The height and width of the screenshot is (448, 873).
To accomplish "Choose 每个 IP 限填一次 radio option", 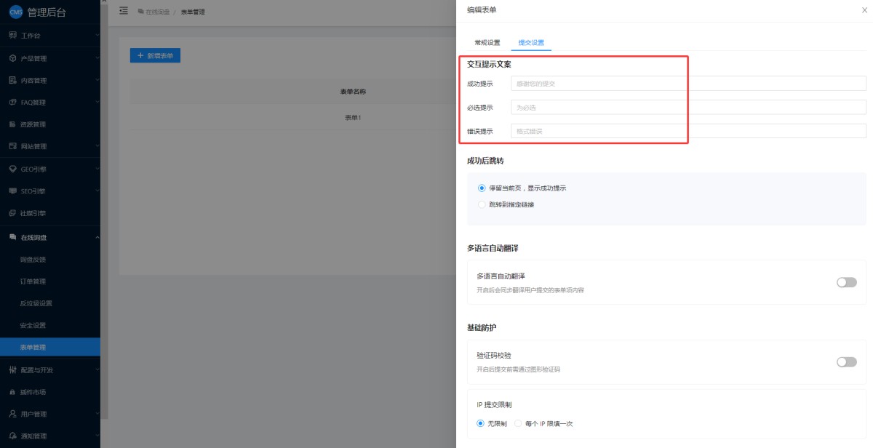I will coord(518,423).
